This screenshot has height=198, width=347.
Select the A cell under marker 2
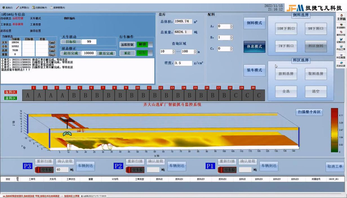(39, 95)
